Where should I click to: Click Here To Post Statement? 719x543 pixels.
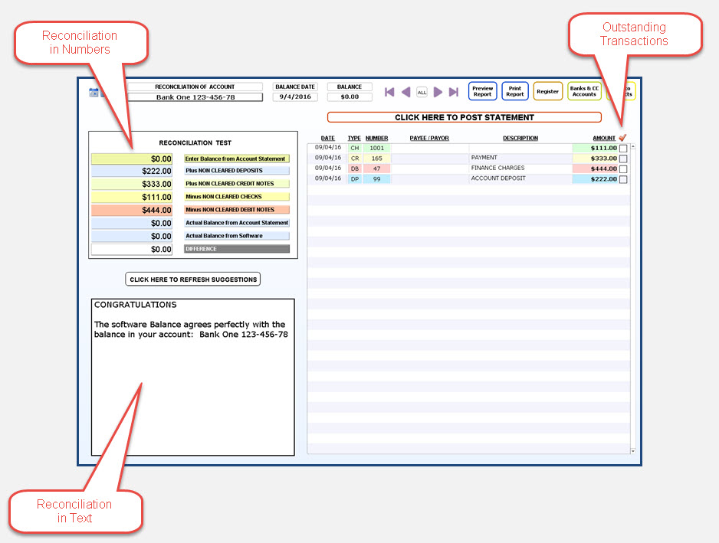coord(464,118)
